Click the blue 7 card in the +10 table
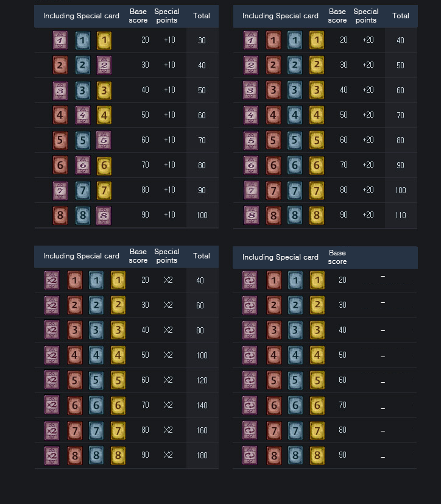This screenshot has height=504, width=441. (83, 190)
